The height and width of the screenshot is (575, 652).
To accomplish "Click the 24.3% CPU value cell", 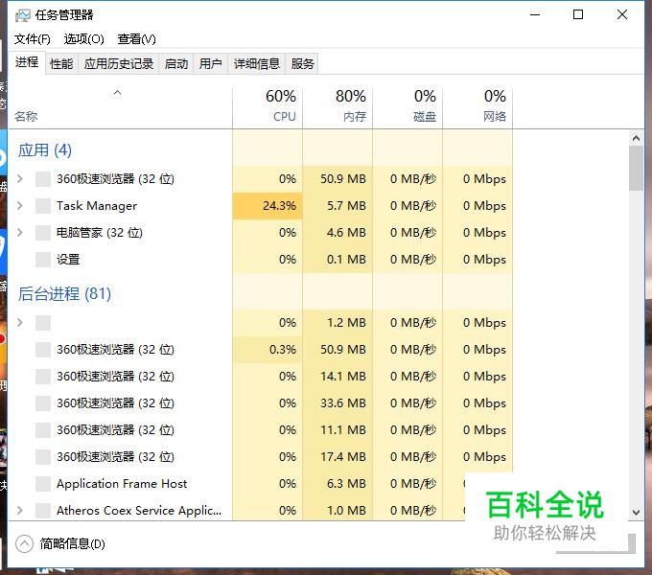I will [268, 206].
